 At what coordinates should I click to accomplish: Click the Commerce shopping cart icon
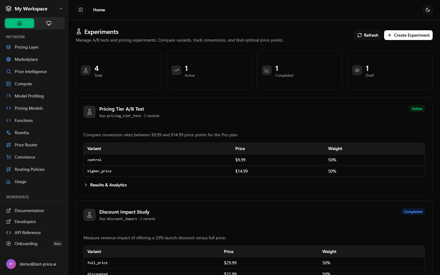click(9, 157)
